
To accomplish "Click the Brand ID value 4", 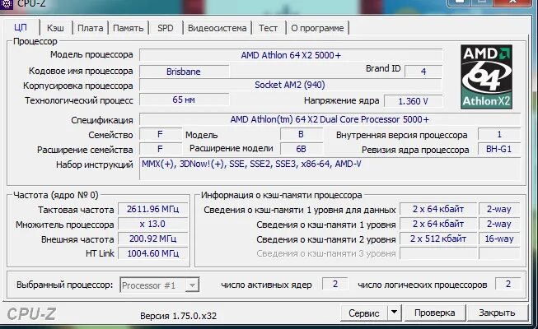I will pyautogui.click(x=423, y=72).
